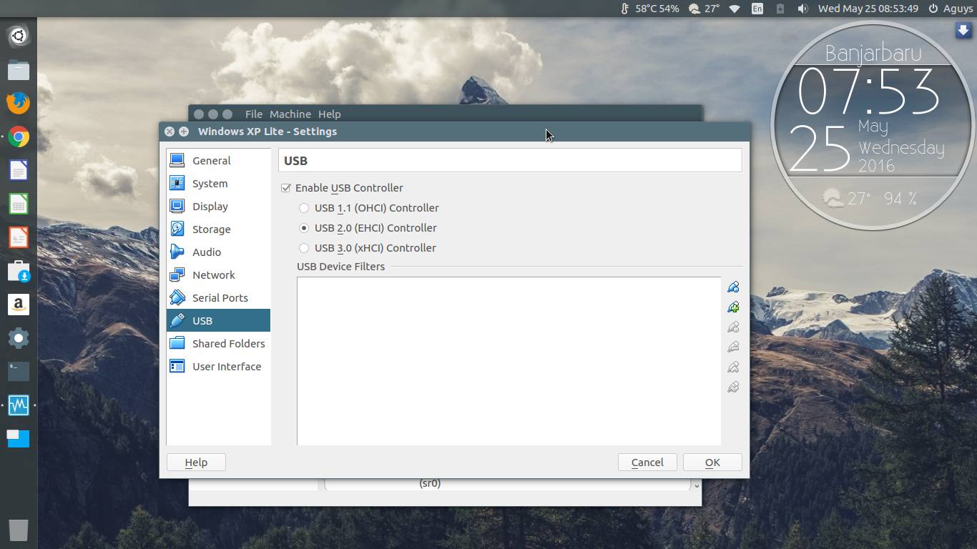This screenshot has width=977, height=549.
Task: Open the Files manager in the dock
Action: click(x=19, y=69)
